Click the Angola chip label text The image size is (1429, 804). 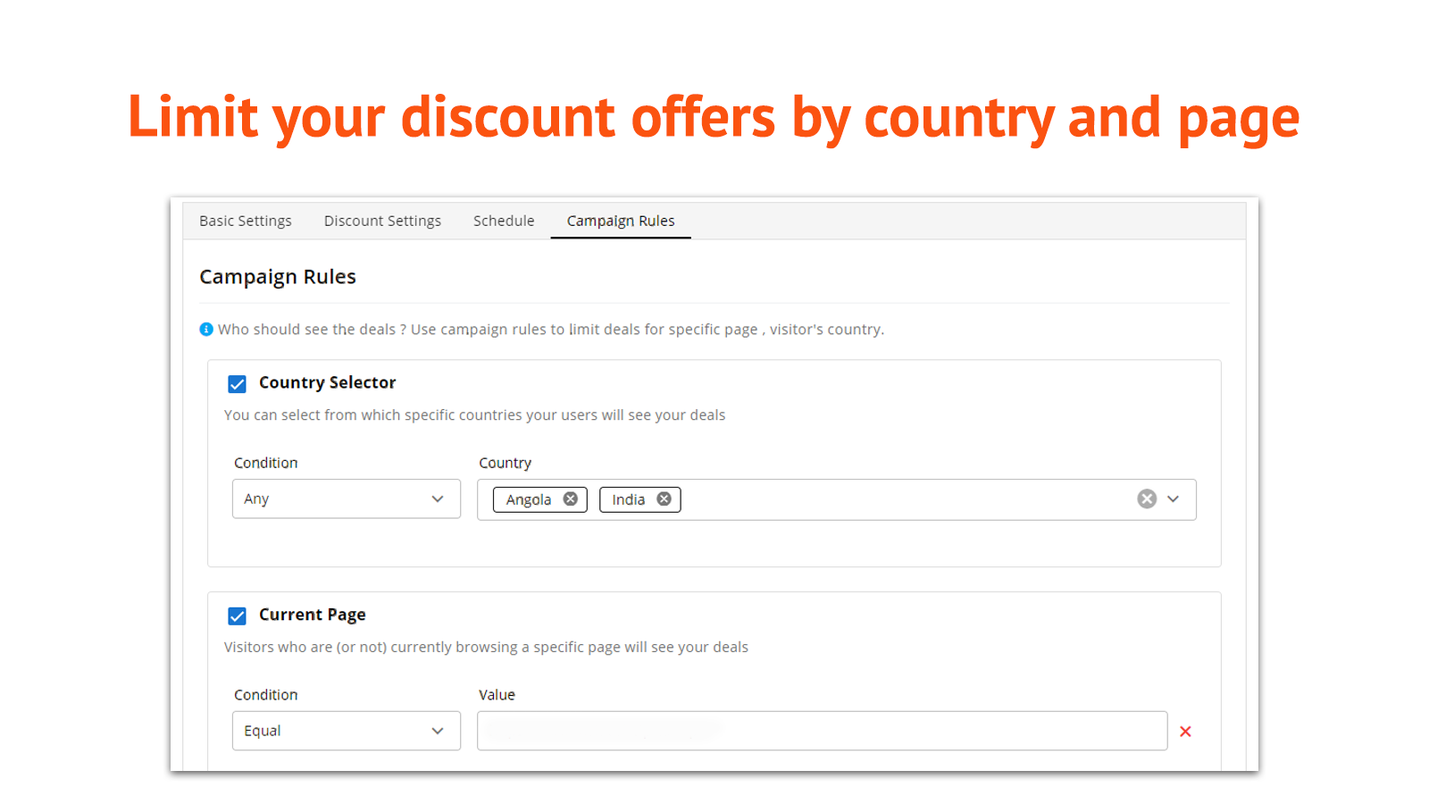click(x=529, y=500)
